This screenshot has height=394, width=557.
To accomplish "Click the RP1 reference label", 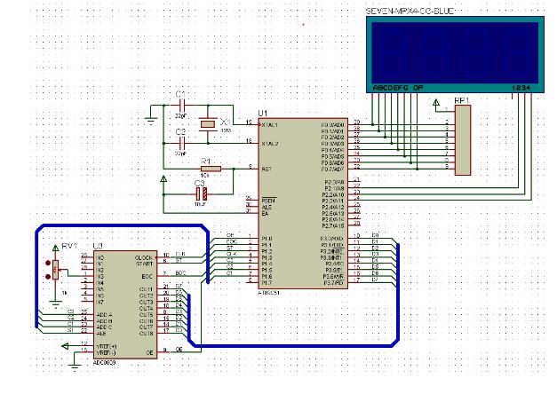I will coord(462,101).
